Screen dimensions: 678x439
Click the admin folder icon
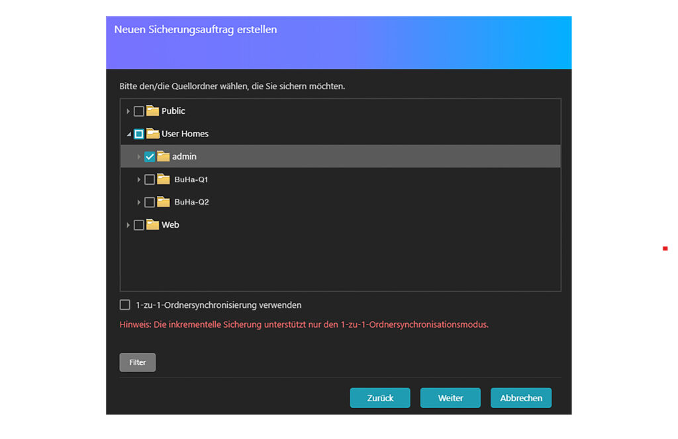pos(162,156)
